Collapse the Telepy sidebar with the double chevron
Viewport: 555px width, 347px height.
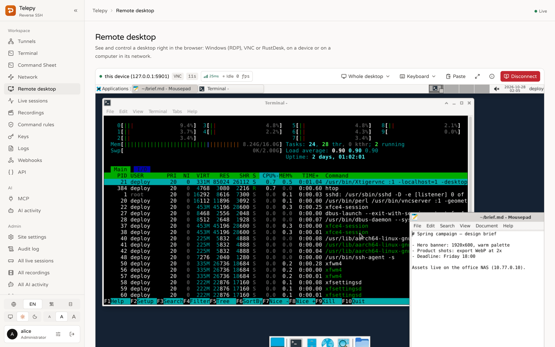point(76,11)
